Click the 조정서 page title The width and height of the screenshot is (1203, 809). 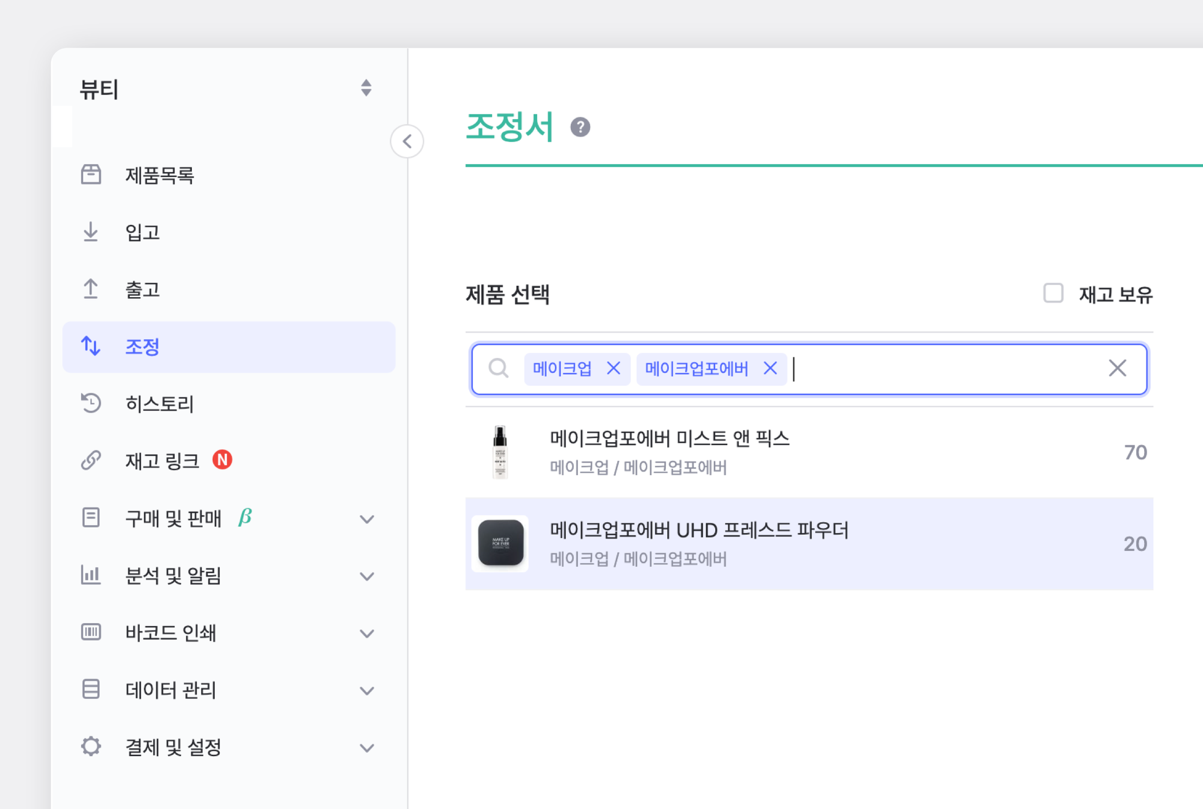pos(509,127)
